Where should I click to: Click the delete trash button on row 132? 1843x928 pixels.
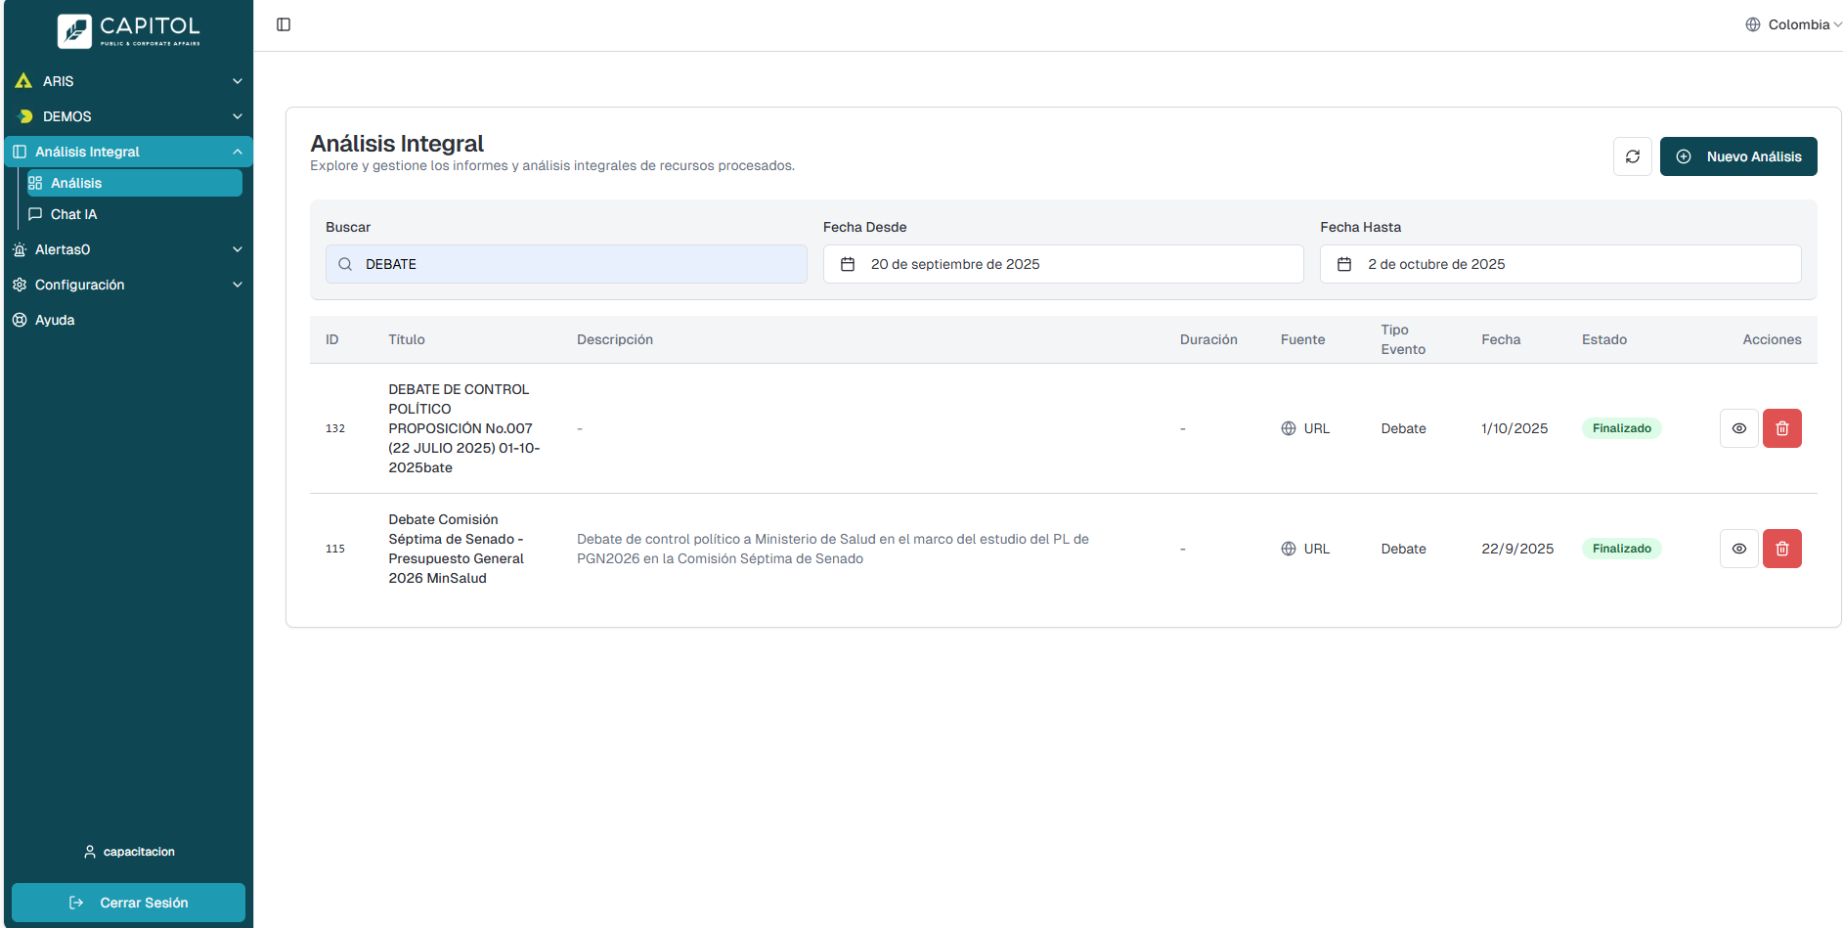(x=1781, y=427)
